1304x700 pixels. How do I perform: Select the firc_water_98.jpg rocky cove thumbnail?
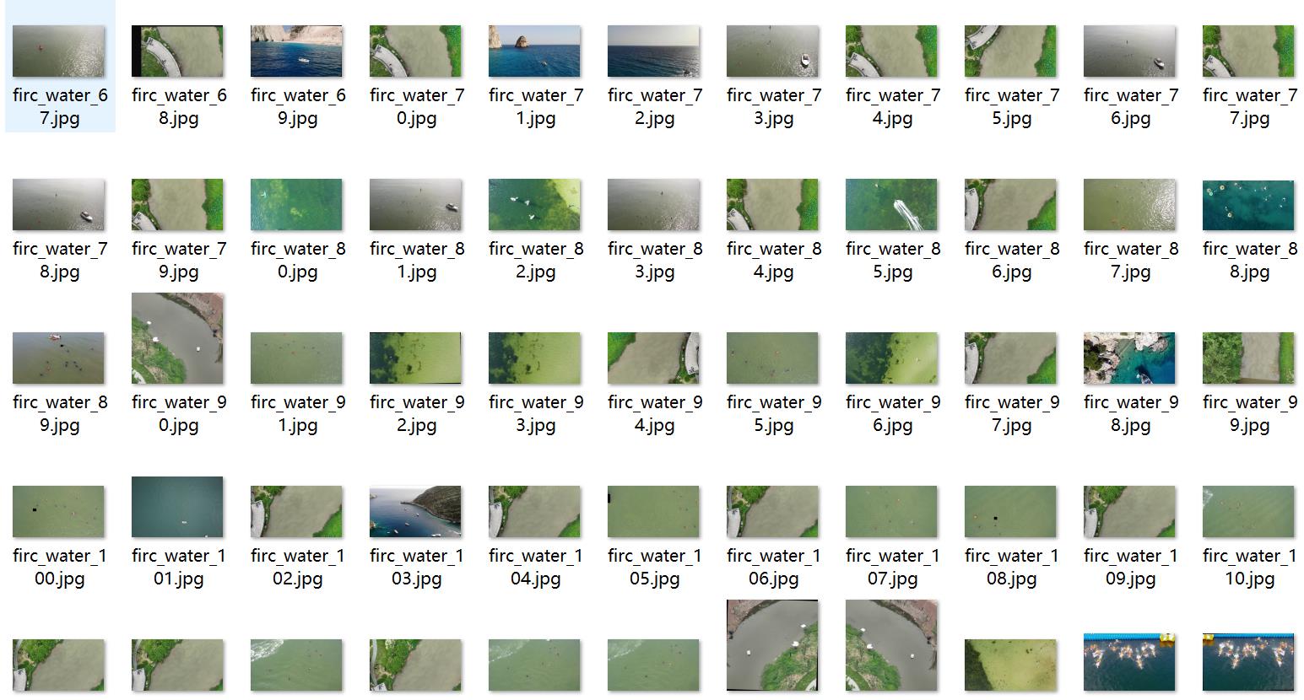1129,358
